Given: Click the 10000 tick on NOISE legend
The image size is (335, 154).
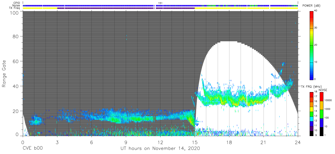Looking at the screenshot, I should click(328, 100).
